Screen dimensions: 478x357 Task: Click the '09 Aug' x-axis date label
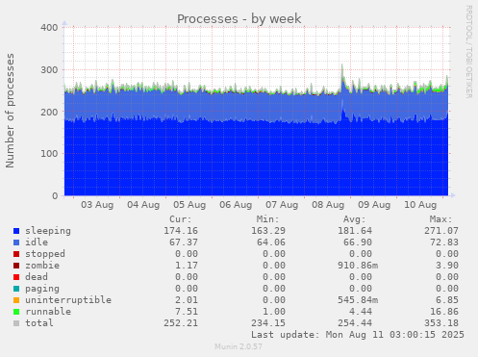pyautogui.click(x=374, y=205)
